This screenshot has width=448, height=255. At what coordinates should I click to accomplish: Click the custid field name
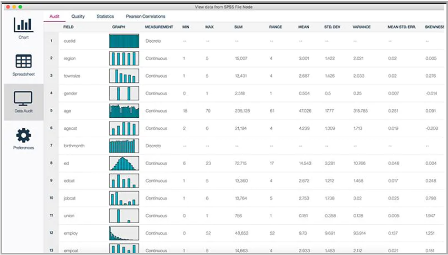[x=69, y=41]
